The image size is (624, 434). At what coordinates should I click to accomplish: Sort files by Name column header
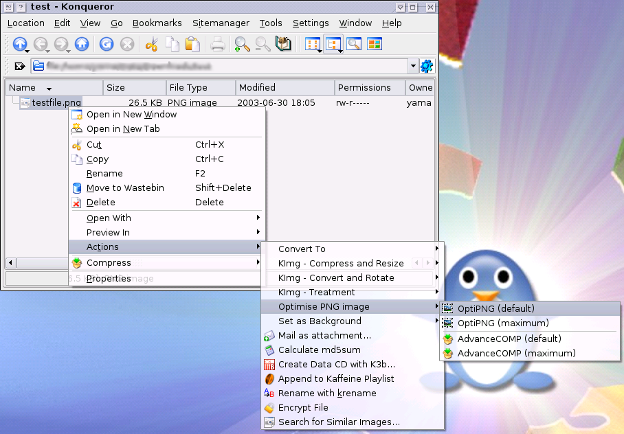pyautogui.click(x=54, y=87)
